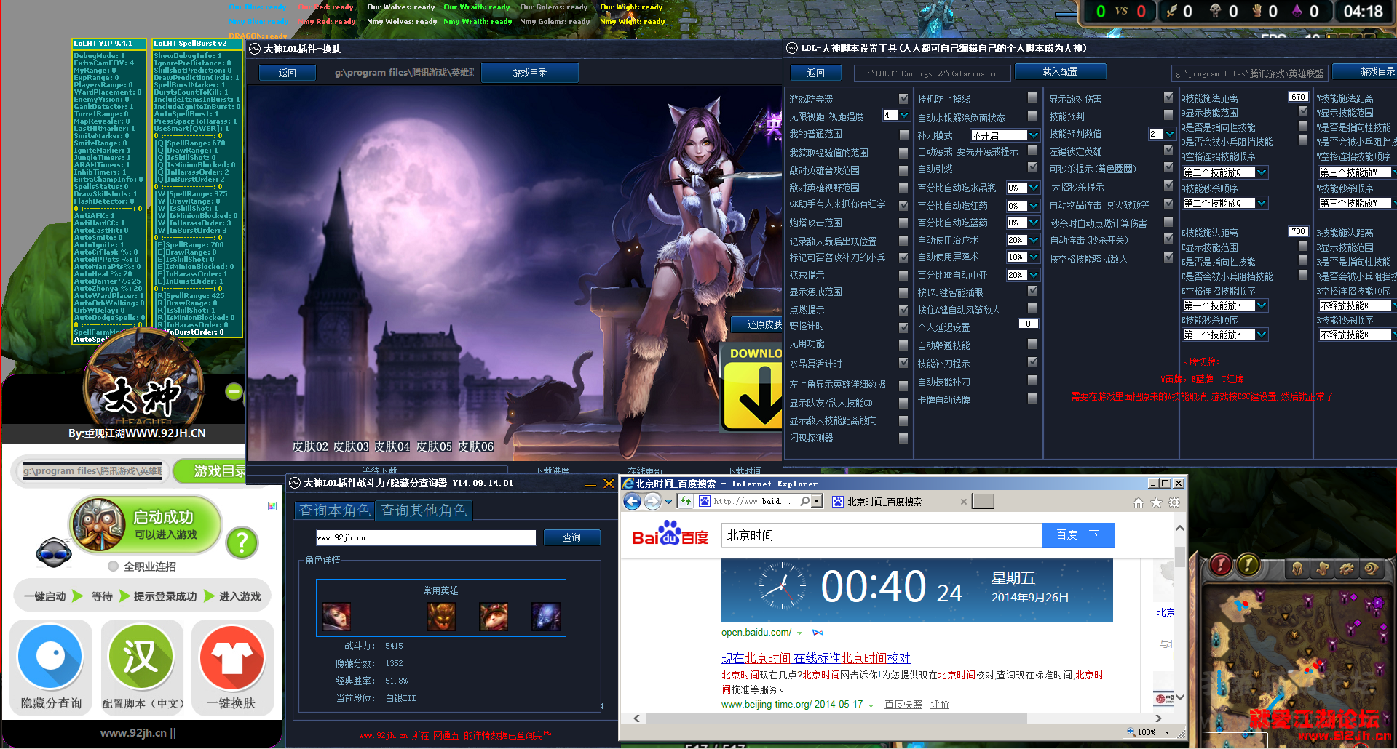Click IE vertical scrollbar thumb
This screenshot has width=1397, height=749.
[x=1179, y=557]
